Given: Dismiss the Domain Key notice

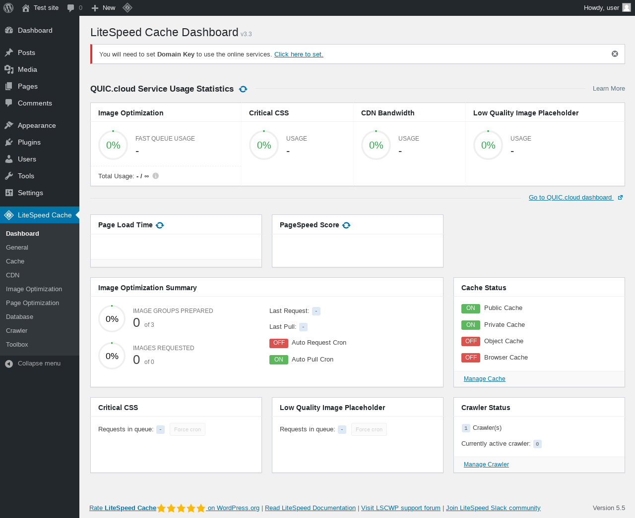Looking at the screenshot, I should 615,54.
